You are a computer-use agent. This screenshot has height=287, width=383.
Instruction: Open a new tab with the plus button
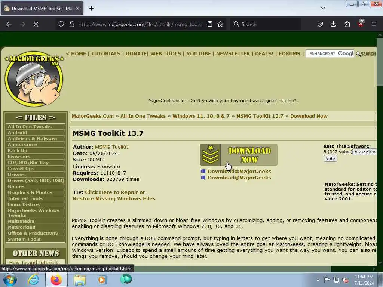pos(91,9)
